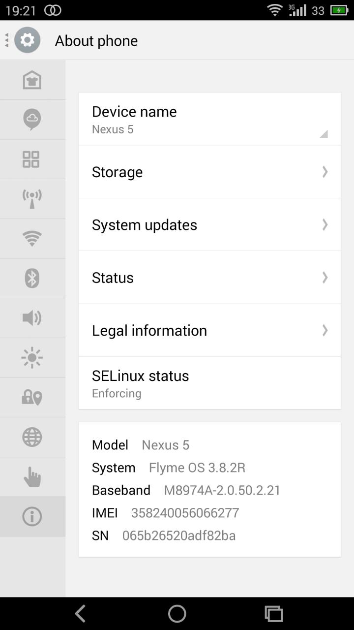The height and width of the screenshot is (630, 354).
Task: Open the Status page
Action: pyautogui.click(x=209, y=278)
